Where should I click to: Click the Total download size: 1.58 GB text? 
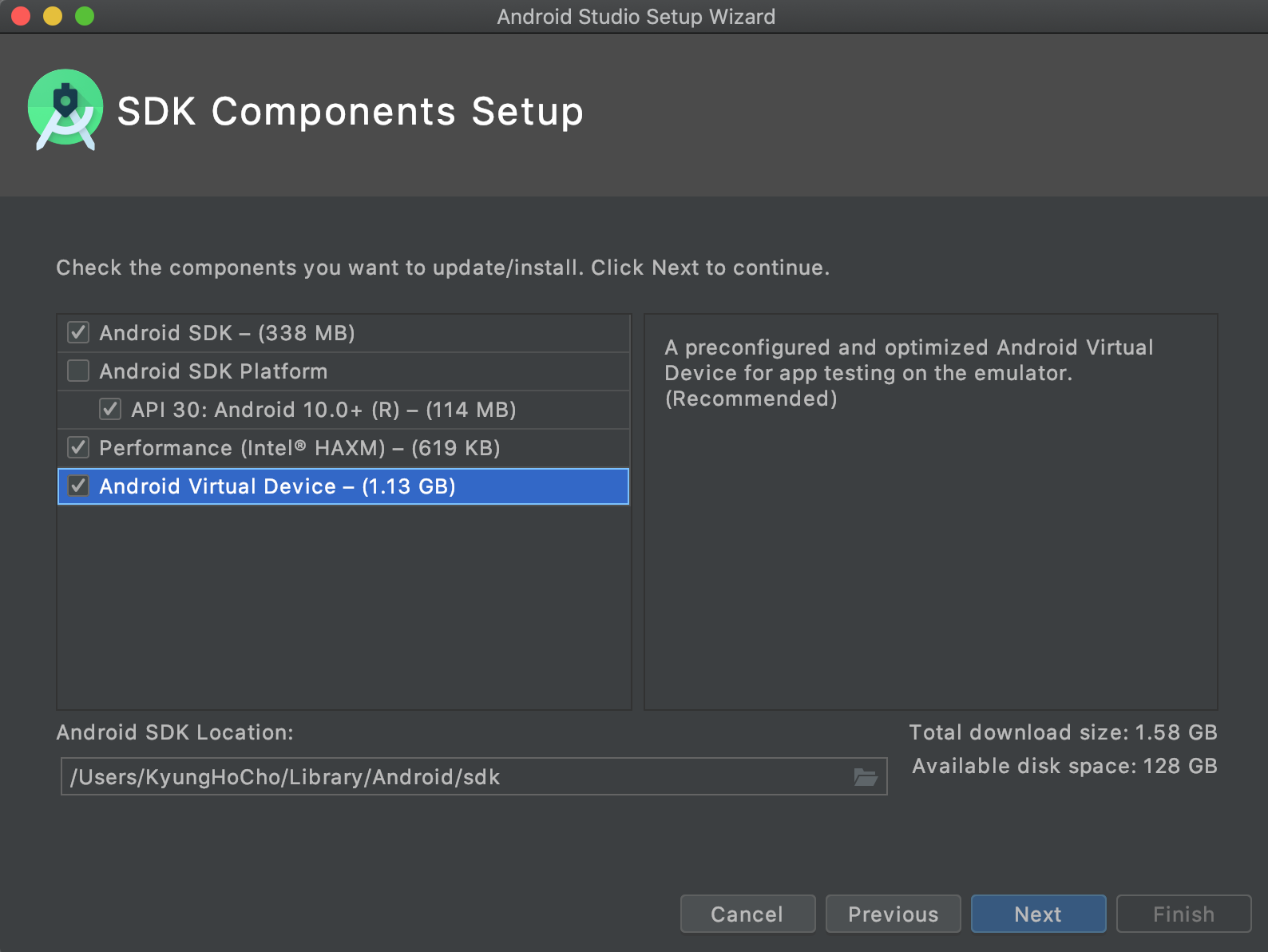[1063, 732]
